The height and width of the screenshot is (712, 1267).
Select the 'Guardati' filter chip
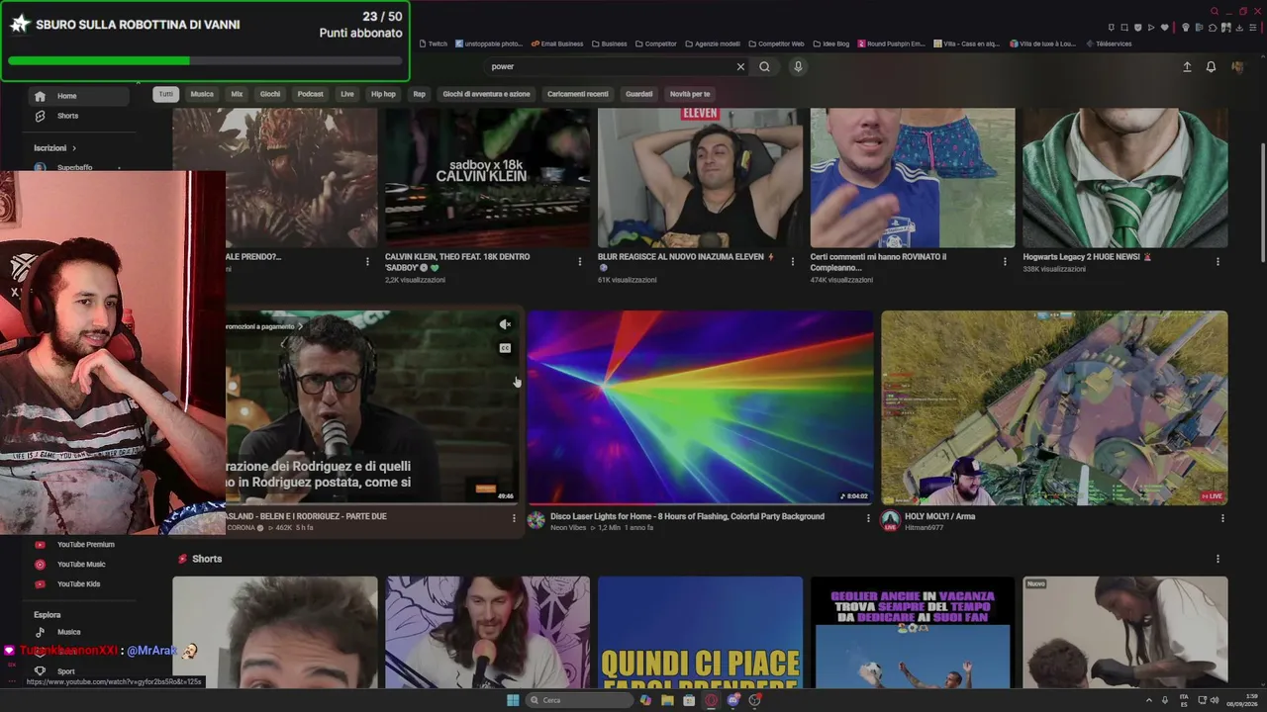click(639, 94)
